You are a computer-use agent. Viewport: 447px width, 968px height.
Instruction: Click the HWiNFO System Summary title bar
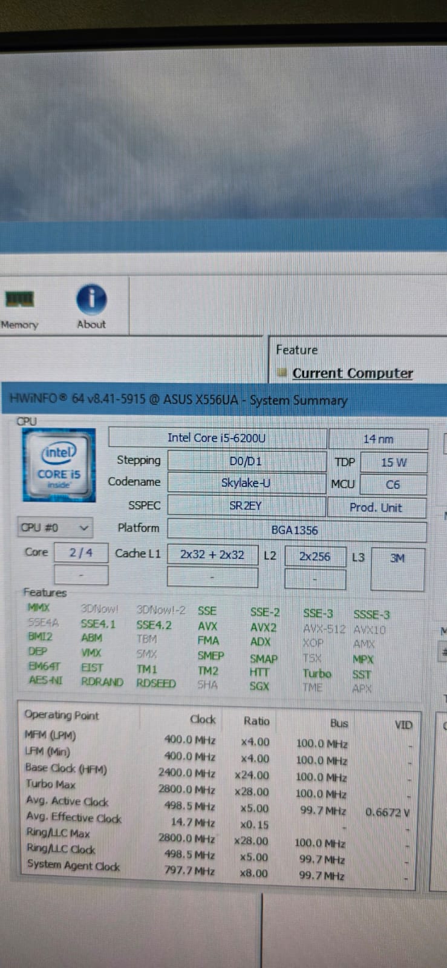pos(224,399)
